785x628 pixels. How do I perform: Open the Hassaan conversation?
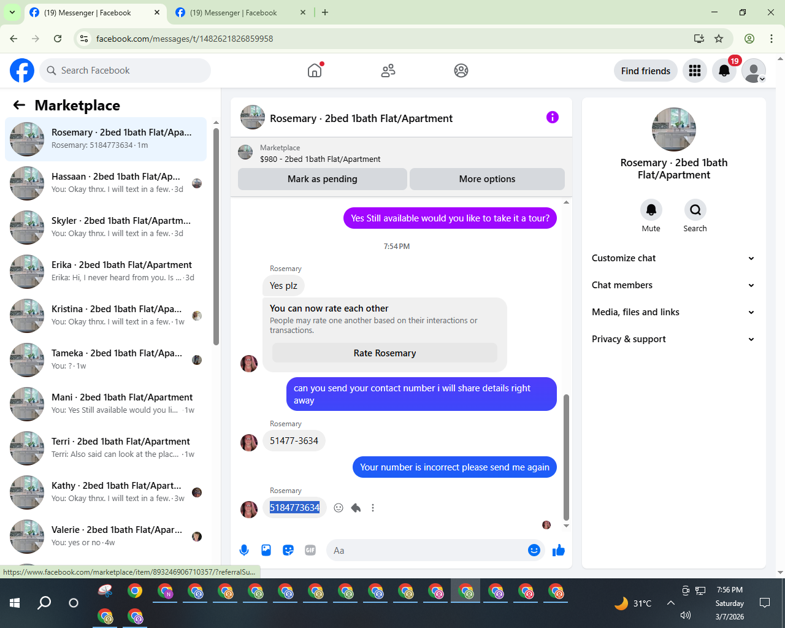(106, 183)
